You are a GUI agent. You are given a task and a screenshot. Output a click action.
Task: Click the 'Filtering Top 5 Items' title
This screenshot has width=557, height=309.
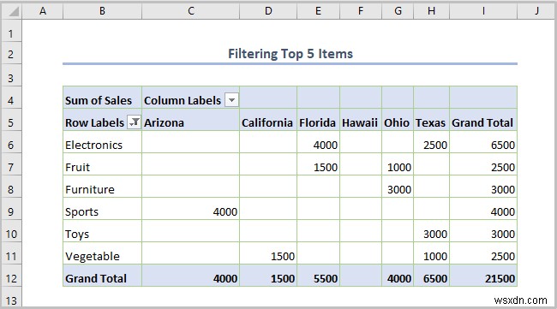[290, 54]
